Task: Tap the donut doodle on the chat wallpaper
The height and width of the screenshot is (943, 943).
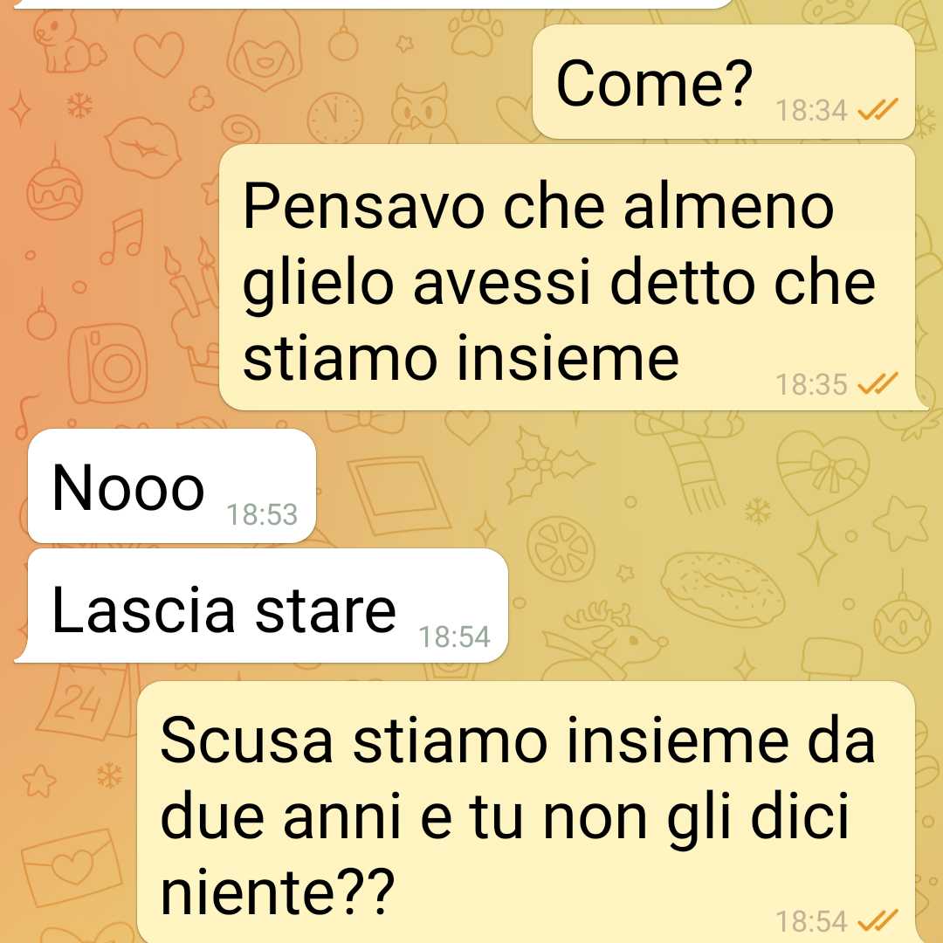Action: tap(722, 589)
